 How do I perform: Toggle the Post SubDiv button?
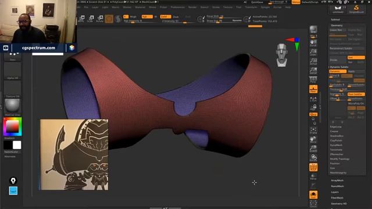click(356, 94)
